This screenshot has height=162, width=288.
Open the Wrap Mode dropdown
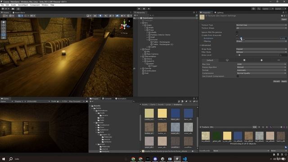click(x=261, y=49)
